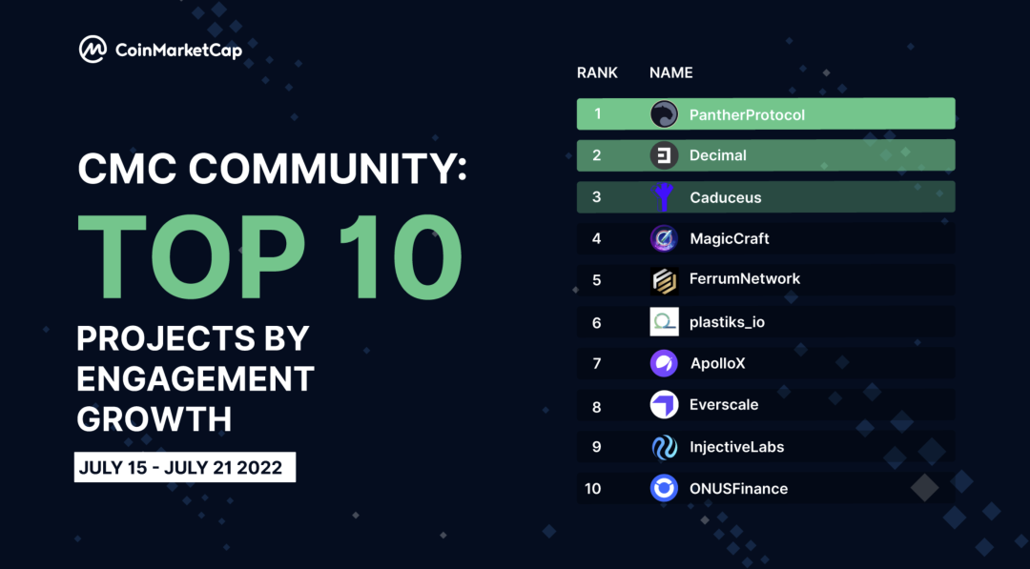Select the Decimal project logo
The width and height of the screenshot is (1030, 569).
(x=664, y=155)
